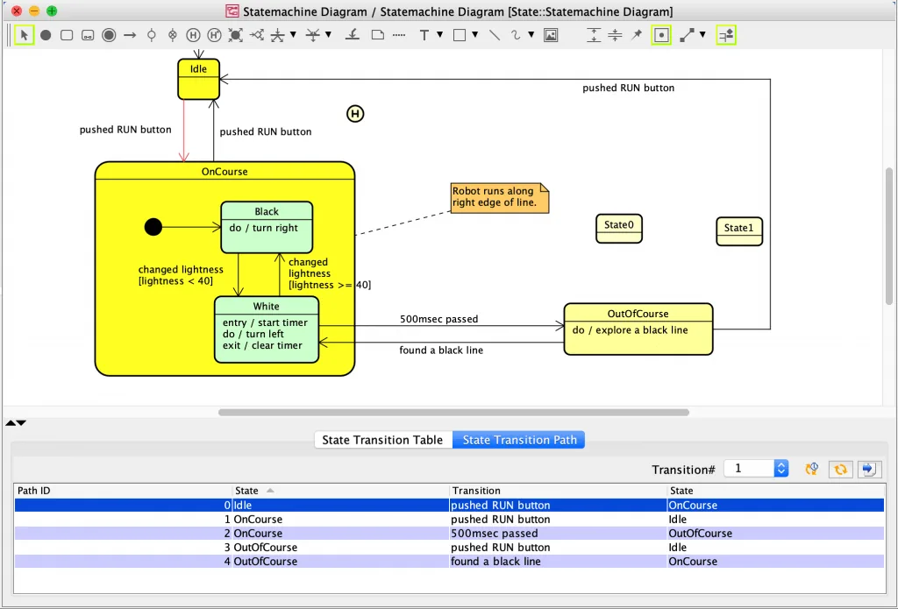The width and height of the screenshot is (898, 609).
Task: Select the White substate box
Action: click(x=267, y=329)
